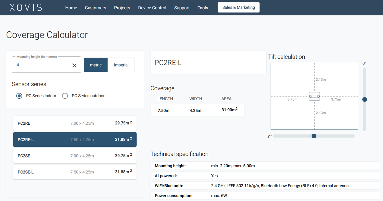This screenshot has height=201, width=383.
Task: Click the Power consumption specification row
Action: click(x=265, y=196)
